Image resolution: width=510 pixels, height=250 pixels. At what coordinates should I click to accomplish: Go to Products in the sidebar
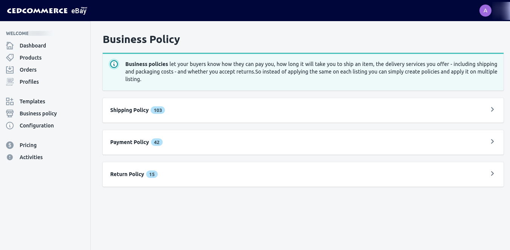31,58
